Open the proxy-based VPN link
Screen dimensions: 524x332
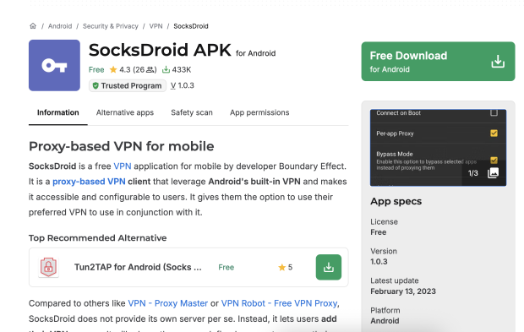coord(89,182)
